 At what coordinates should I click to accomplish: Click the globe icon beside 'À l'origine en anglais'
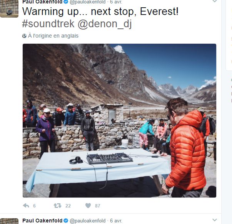(24, 36)
